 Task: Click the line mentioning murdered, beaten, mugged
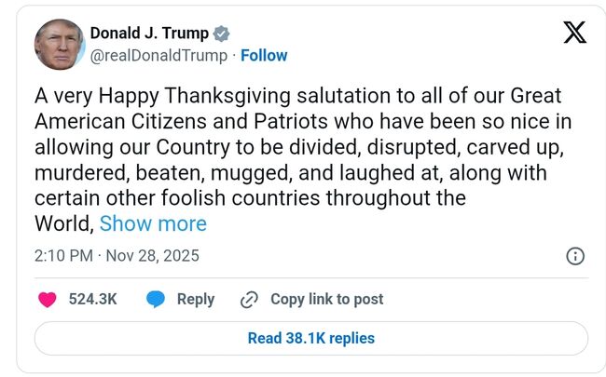289,173
